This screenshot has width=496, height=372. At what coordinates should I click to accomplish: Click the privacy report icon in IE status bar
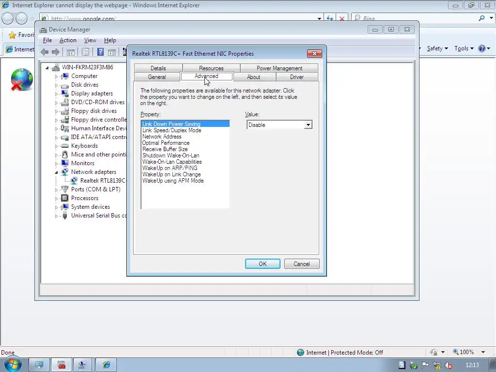pos(434,353)
